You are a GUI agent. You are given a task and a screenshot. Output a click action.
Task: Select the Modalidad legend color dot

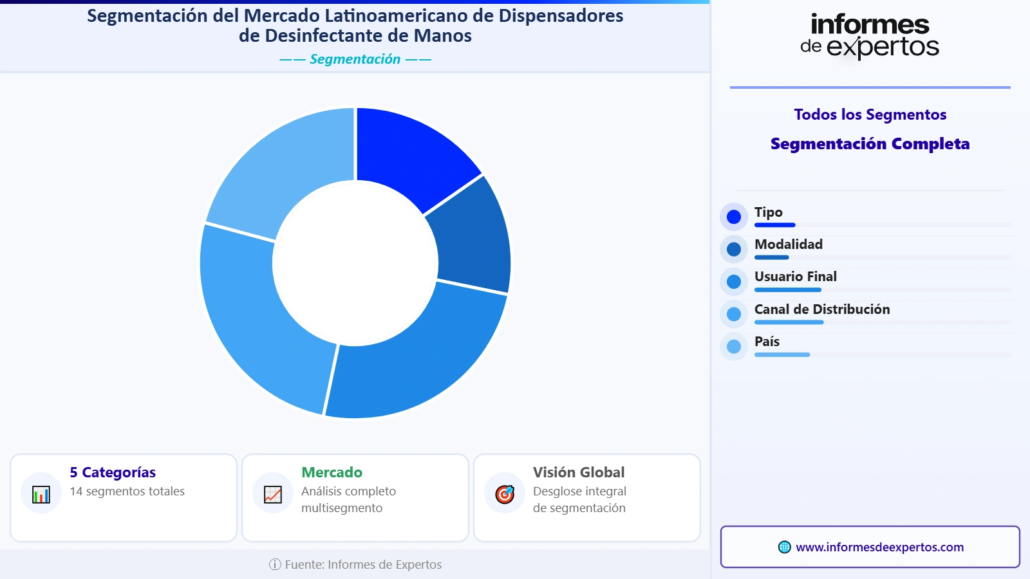(x=733, y=249)
